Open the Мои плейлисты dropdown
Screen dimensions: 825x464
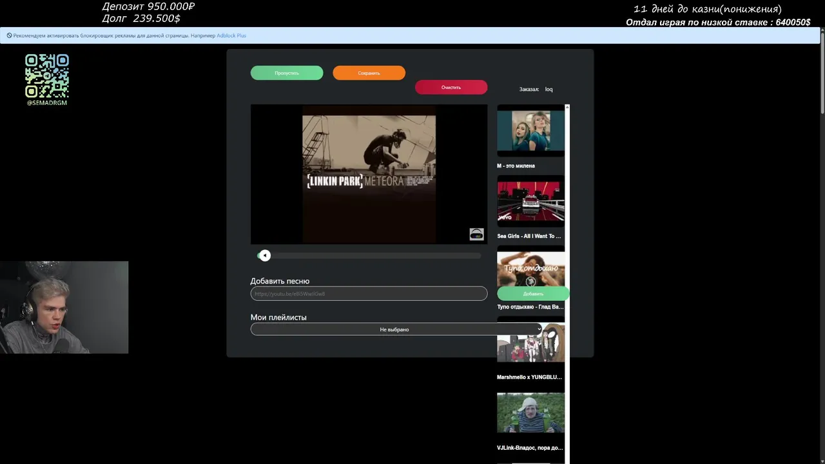[396, 329]
